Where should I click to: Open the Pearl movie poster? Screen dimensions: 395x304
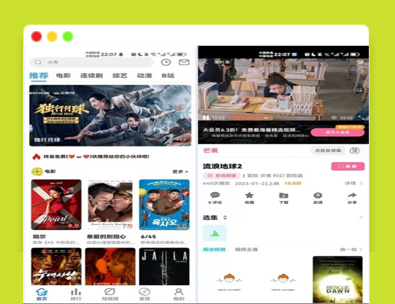tap(56, 205)
